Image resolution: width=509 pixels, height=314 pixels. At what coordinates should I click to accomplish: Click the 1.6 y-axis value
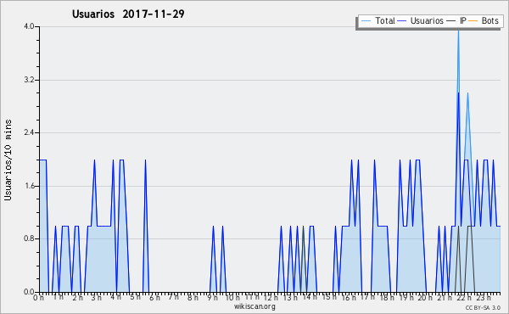pyautogui.click(x=29, y=186)
